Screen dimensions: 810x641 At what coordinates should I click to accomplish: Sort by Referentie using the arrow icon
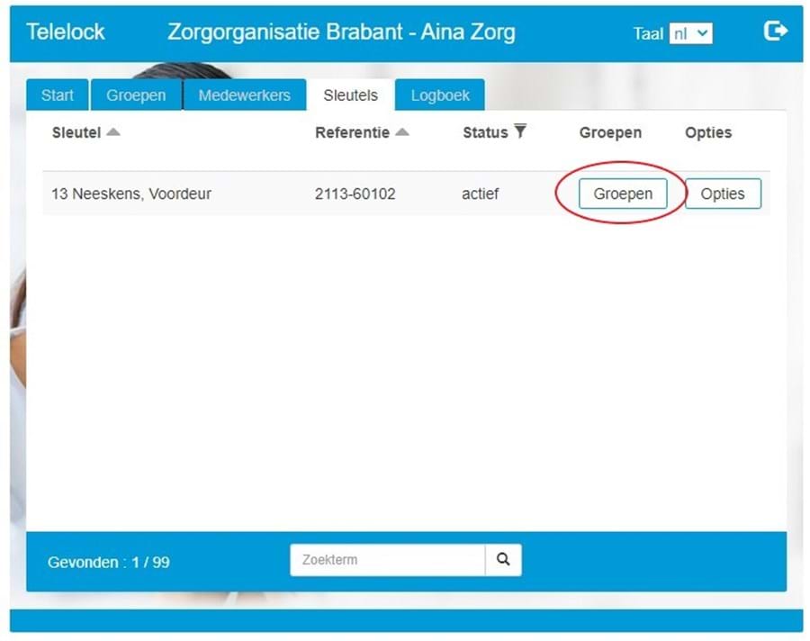pos(401,132)
